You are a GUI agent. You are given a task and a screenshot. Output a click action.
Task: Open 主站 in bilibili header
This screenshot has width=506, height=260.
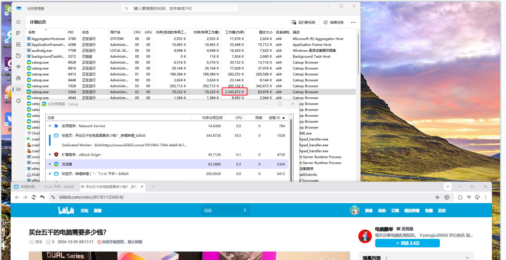click(x=84, y=210)
